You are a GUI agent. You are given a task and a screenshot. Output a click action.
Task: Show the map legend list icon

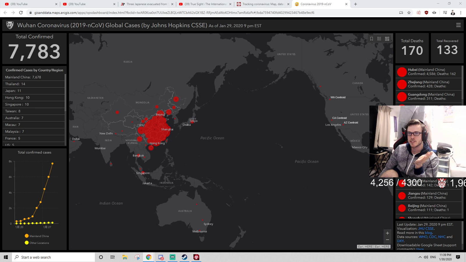[x=379, y=39]
